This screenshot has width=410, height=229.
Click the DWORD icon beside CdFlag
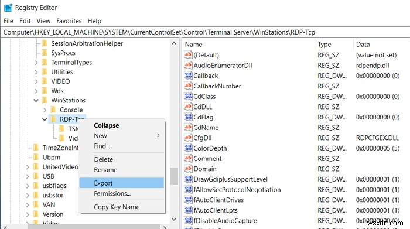pos(188,117)
